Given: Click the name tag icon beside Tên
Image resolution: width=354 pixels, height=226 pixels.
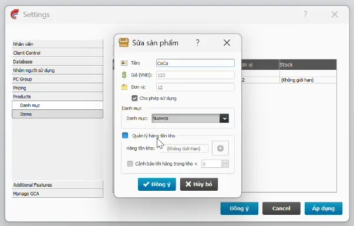Looking at the screenshot, I should pyautogui.click(x=124, y=63).
